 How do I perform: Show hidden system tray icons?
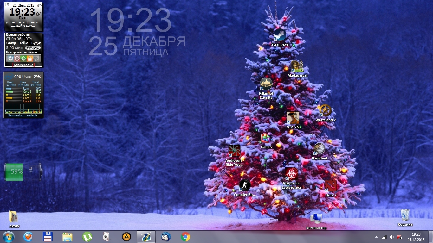coord(376,237)
